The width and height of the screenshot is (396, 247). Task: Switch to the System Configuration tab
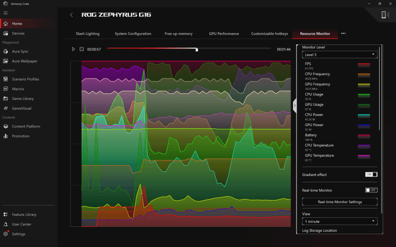(133, 34)
